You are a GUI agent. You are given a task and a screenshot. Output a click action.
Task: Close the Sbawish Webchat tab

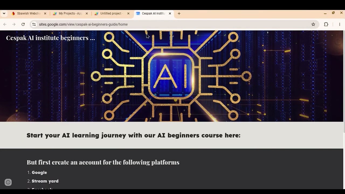(45, 13)
